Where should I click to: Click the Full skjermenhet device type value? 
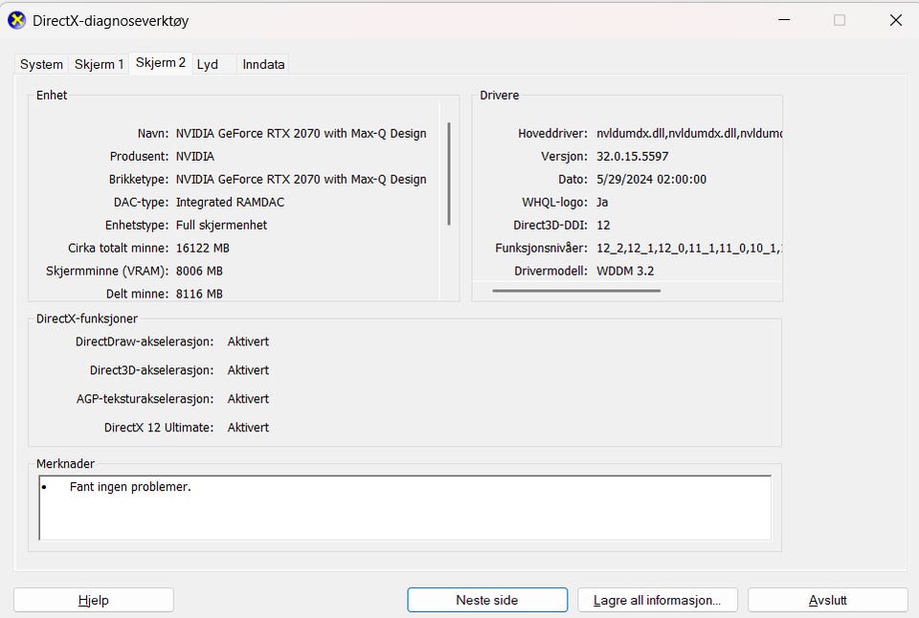221,225
